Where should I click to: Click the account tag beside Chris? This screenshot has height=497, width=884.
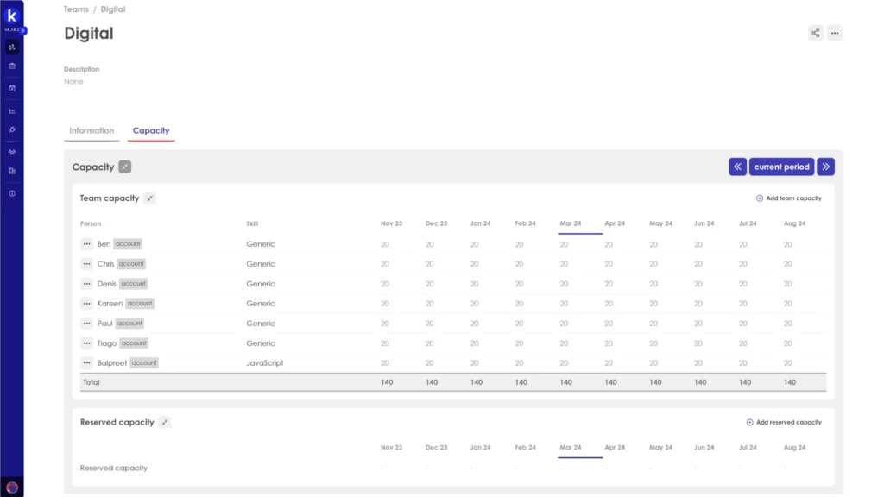click(x=131, y=264)
